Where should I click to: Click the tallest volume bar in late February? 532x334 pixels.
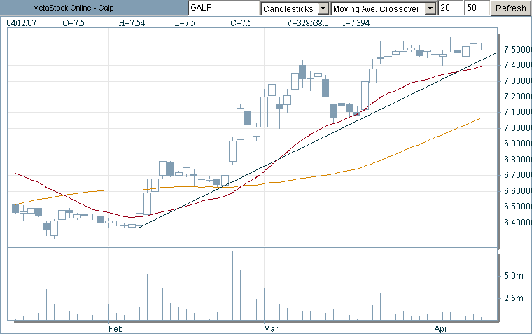tap(232, 285)
